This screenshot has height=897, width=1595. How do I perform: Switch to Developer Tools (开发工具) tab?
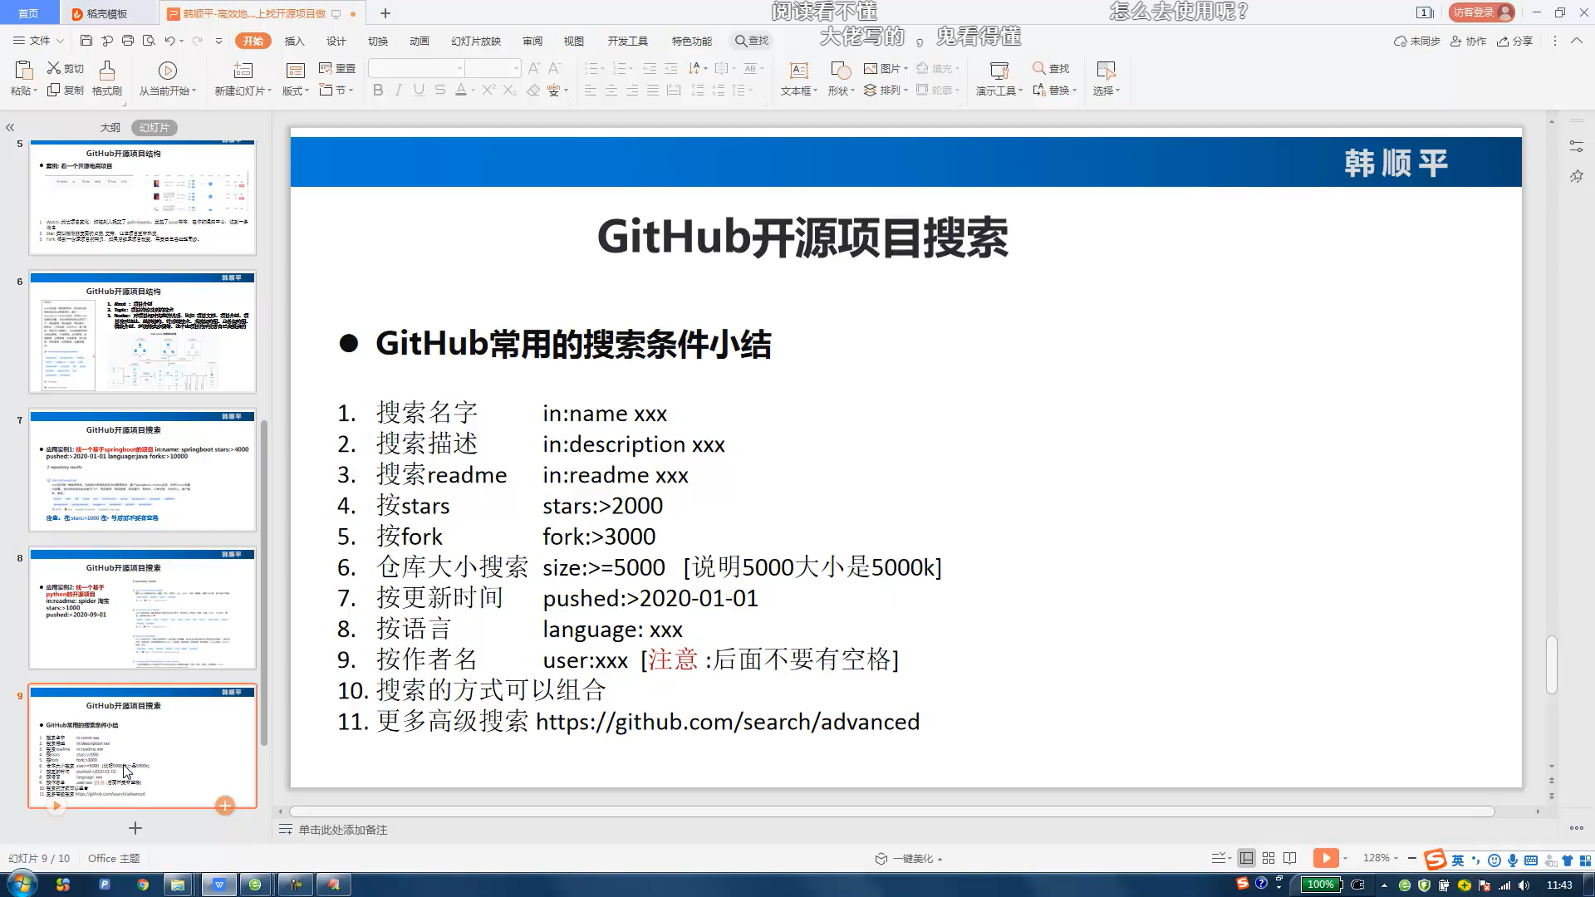pyautogui.click(x=628, y=41)
